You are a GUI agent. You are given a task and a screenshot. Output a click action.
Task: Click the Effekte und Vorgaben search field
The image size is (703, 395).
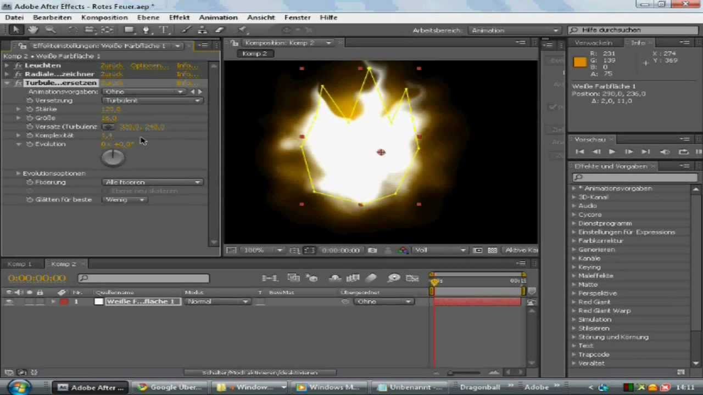[635, 177]
